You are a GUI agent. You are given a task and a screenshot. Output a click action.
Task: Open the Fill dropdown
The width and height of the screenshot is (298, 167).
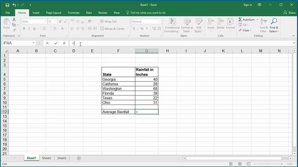[x=243, y=25]
